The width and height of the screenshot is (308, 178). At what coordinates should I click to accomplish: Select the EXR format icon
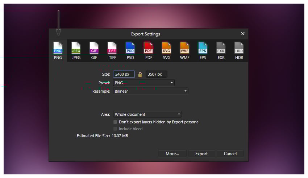click(x=221, y=51)
